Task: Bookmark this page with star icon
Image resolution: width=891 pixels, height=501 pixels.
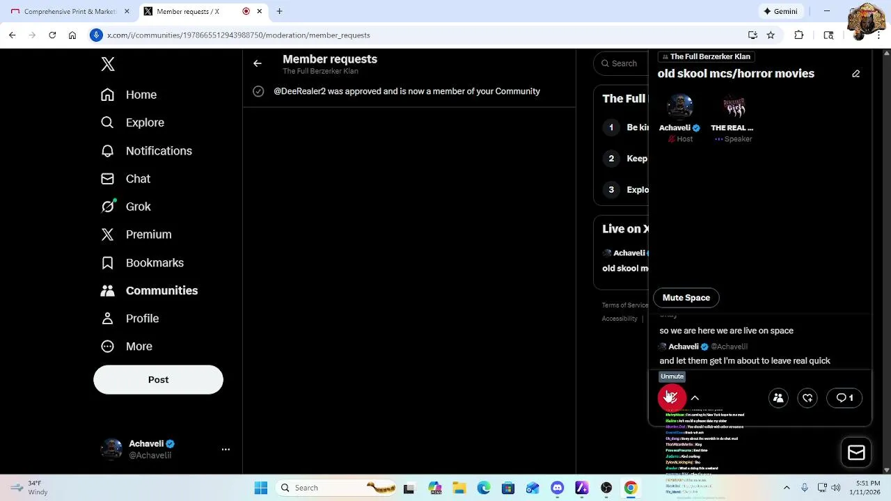Action: [x=771, y=35]
